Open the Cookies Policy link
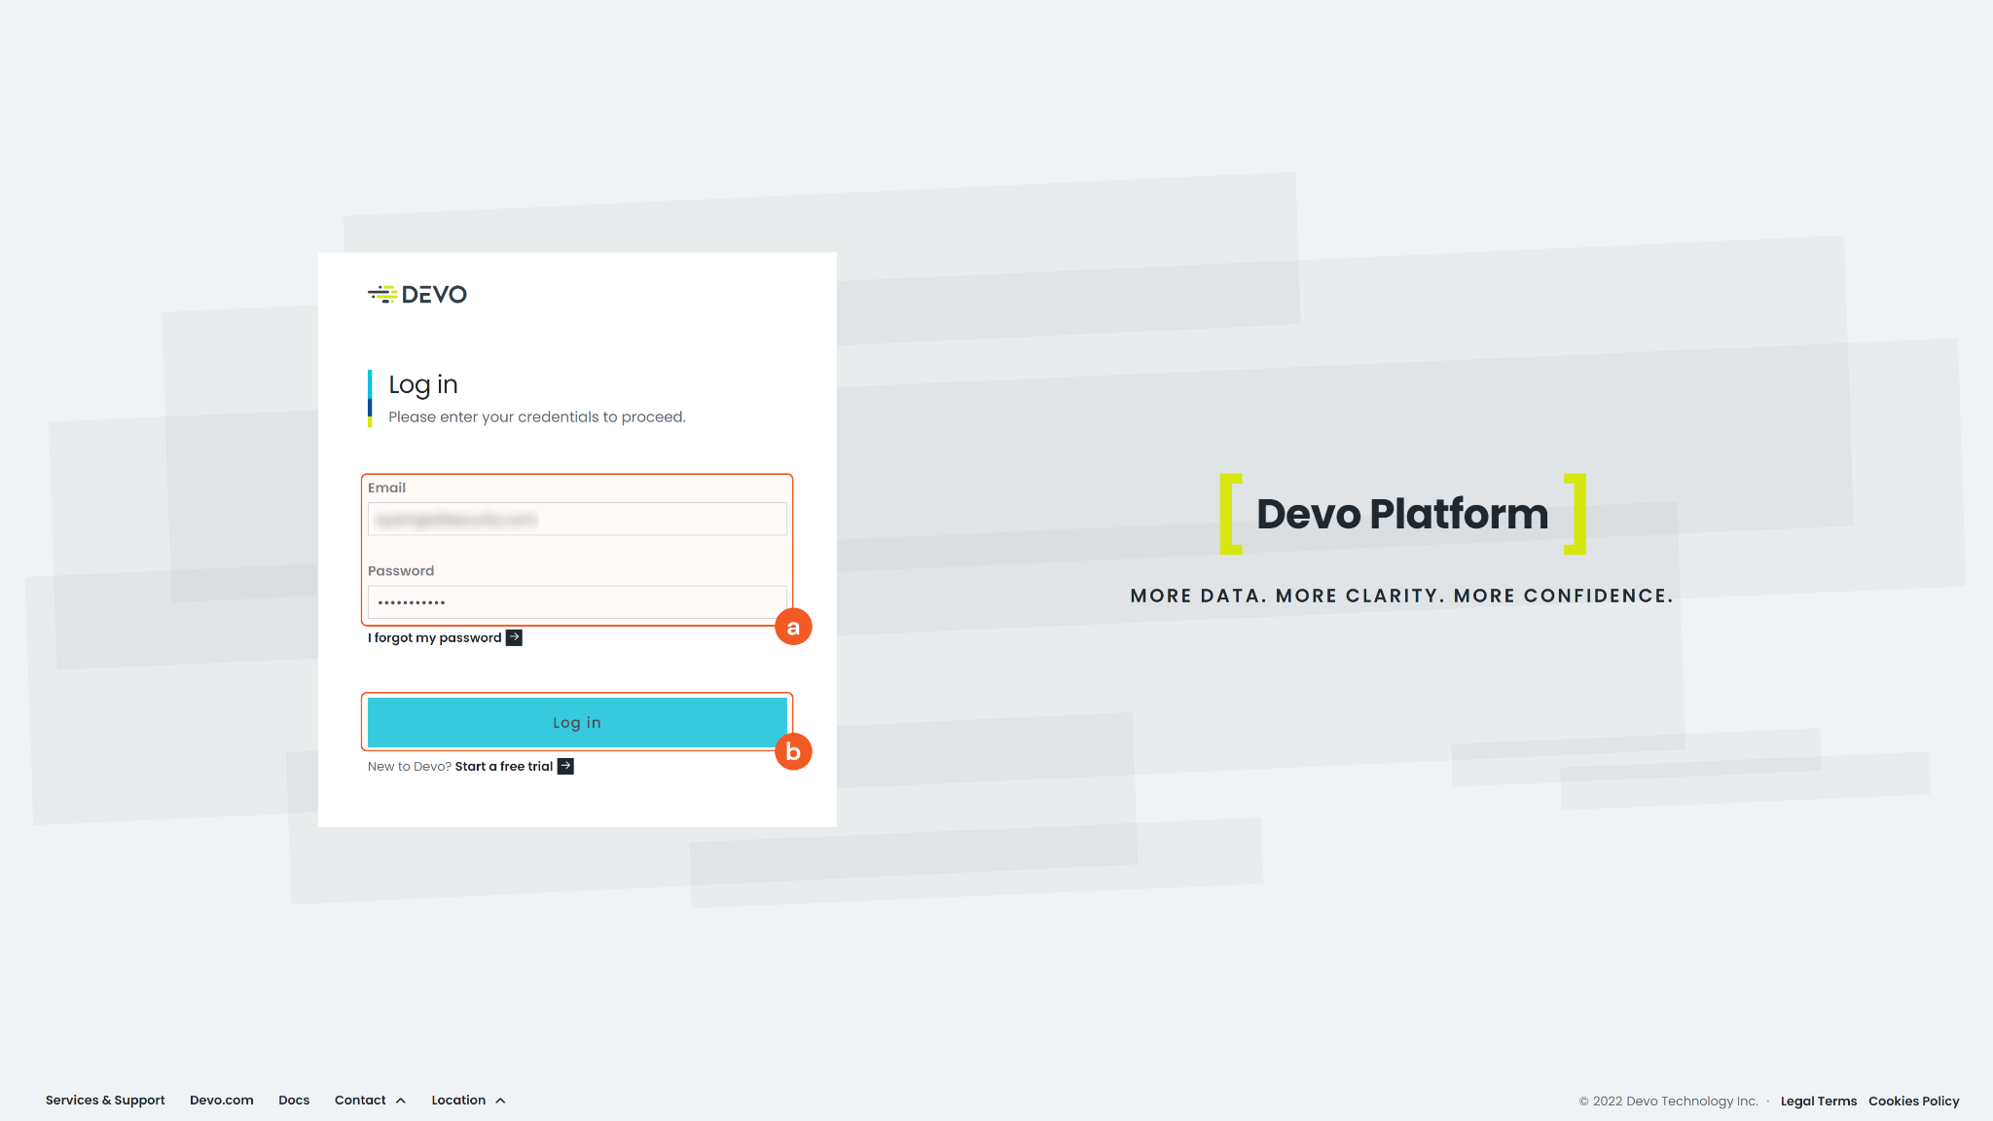This screenshot has width=1993, height=1121. click(1913, 1101)
